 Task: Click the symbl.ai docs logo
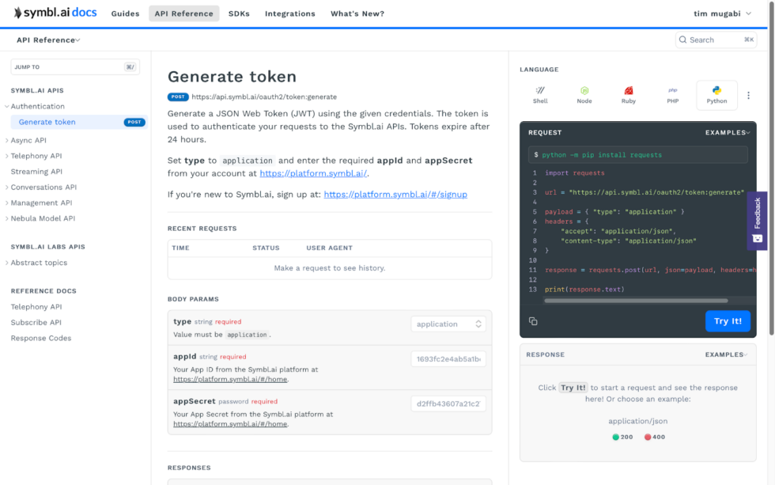click(x=55, y=13)
